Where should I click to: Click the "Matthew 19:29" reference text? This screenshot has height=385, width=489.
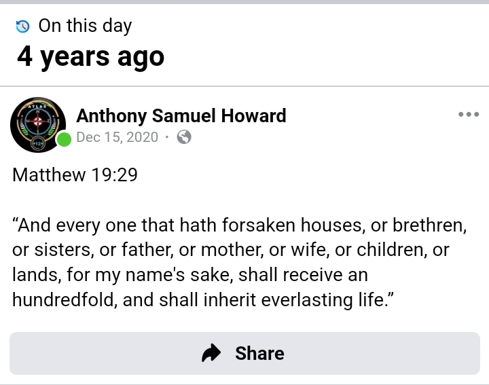pos(75,175)
